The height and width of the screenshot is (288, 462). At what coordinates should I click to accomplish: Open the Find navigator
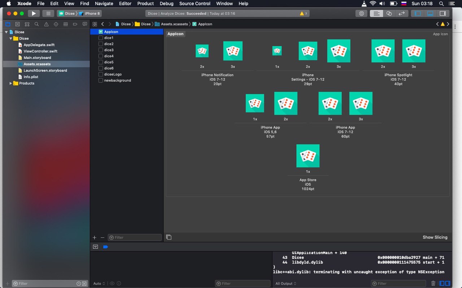pyautogui.click(x=36, y=24)
